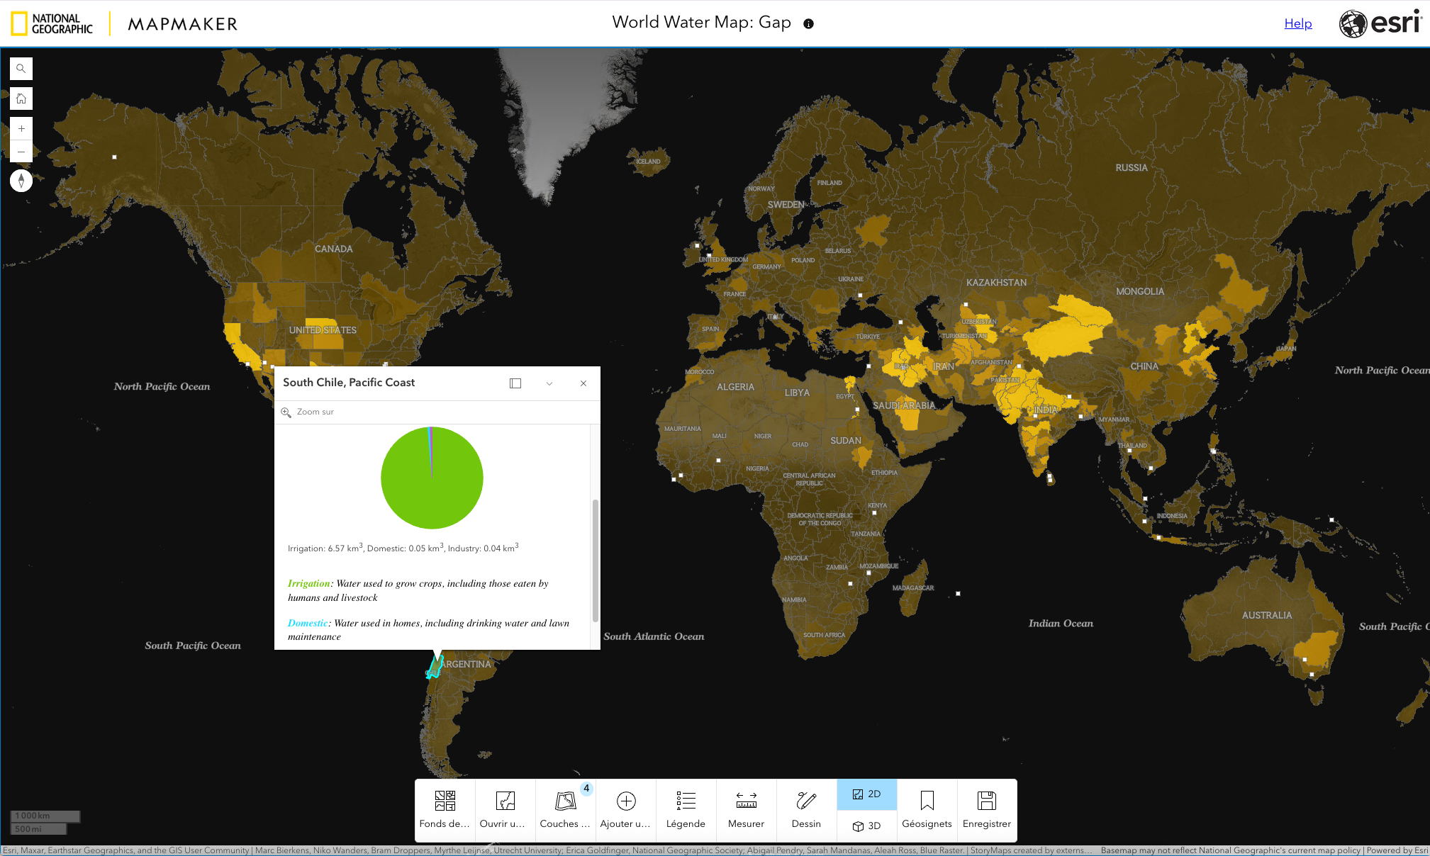Viewport: 1430px width, 856px height.
Task: Open the Légende legend panel
Action: click(686, 809)
